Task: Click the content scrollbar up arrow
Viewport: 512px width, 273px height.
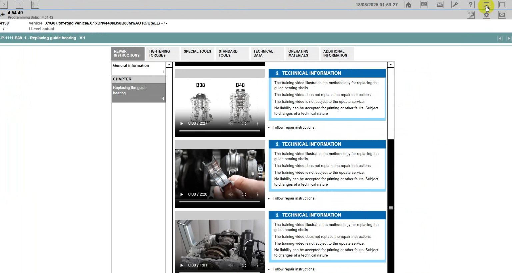Action: [391, 65]
